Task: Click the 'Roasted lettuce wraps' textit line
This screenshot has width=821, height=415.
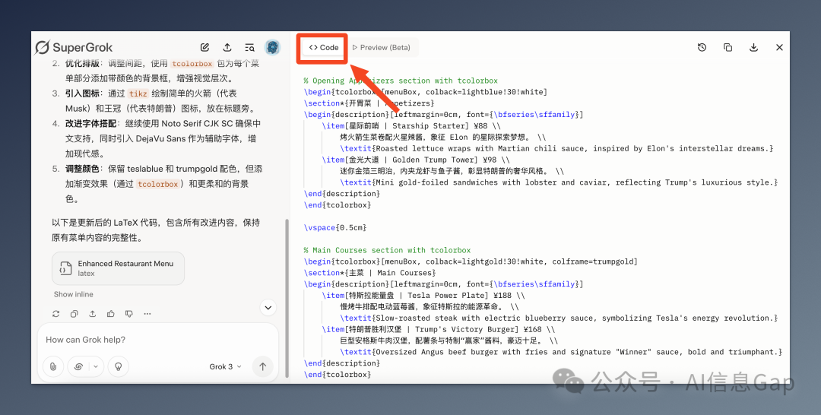Action: coord(556,148)
